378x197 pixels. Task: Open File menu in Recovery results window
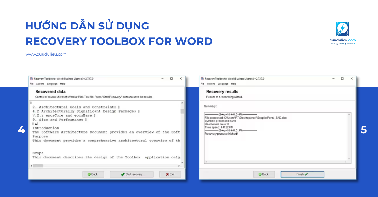click(203, 84)
